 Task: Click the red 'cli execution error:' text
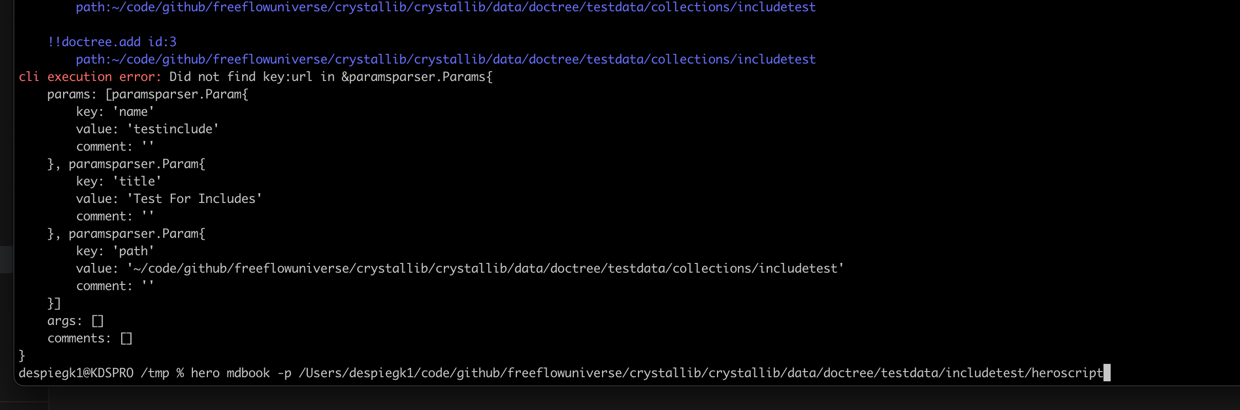click(90, 77)
